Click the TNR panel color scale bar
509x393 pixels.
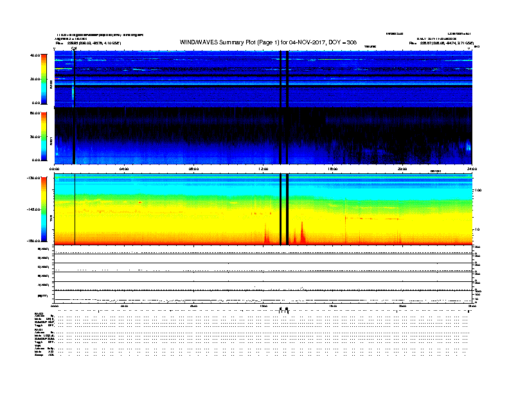[44, 209]
